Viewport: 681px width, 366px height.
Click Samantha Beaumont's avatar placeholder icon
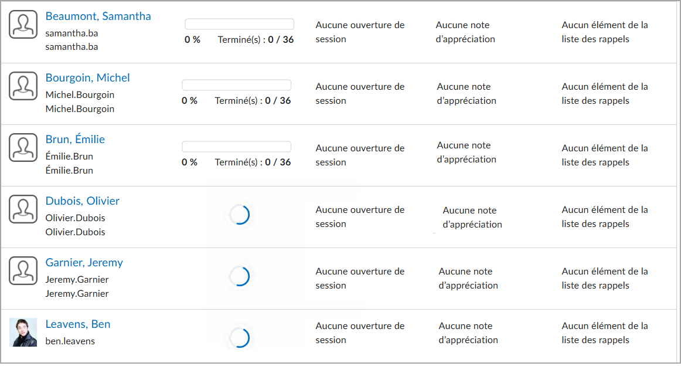[x=23, y=24]
